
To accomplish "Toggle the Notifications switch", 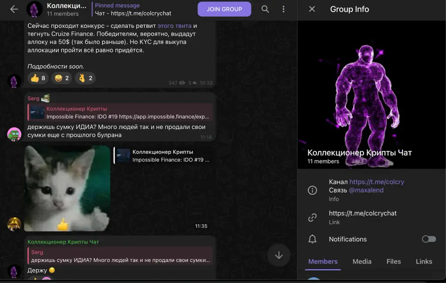I will point(429,239).
